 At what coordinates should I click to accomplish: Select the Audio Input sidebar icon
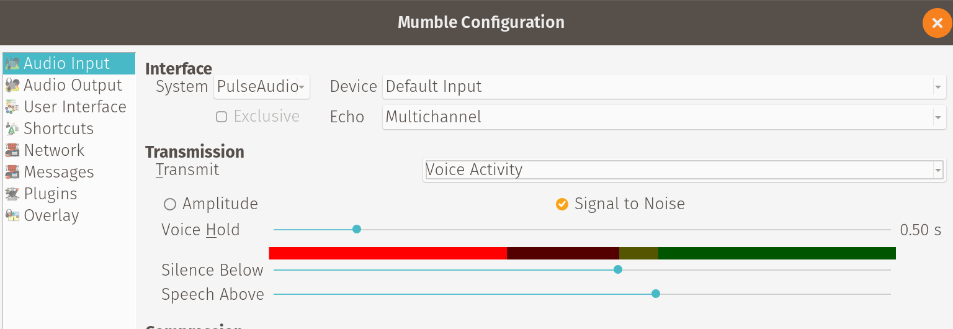click(12, 63)
